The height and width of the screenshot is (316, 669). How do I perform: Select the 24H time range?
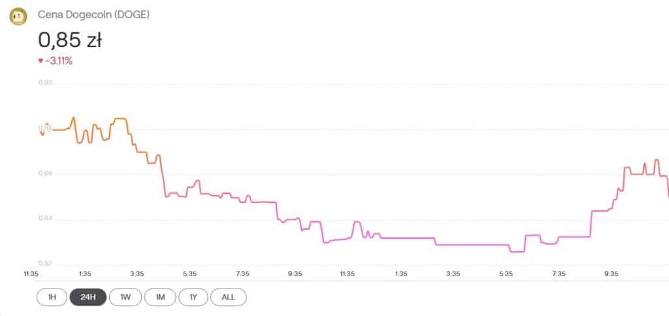point(88,297)
